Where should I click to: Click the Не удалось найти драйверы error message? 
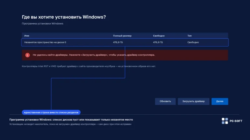[94, 55]
